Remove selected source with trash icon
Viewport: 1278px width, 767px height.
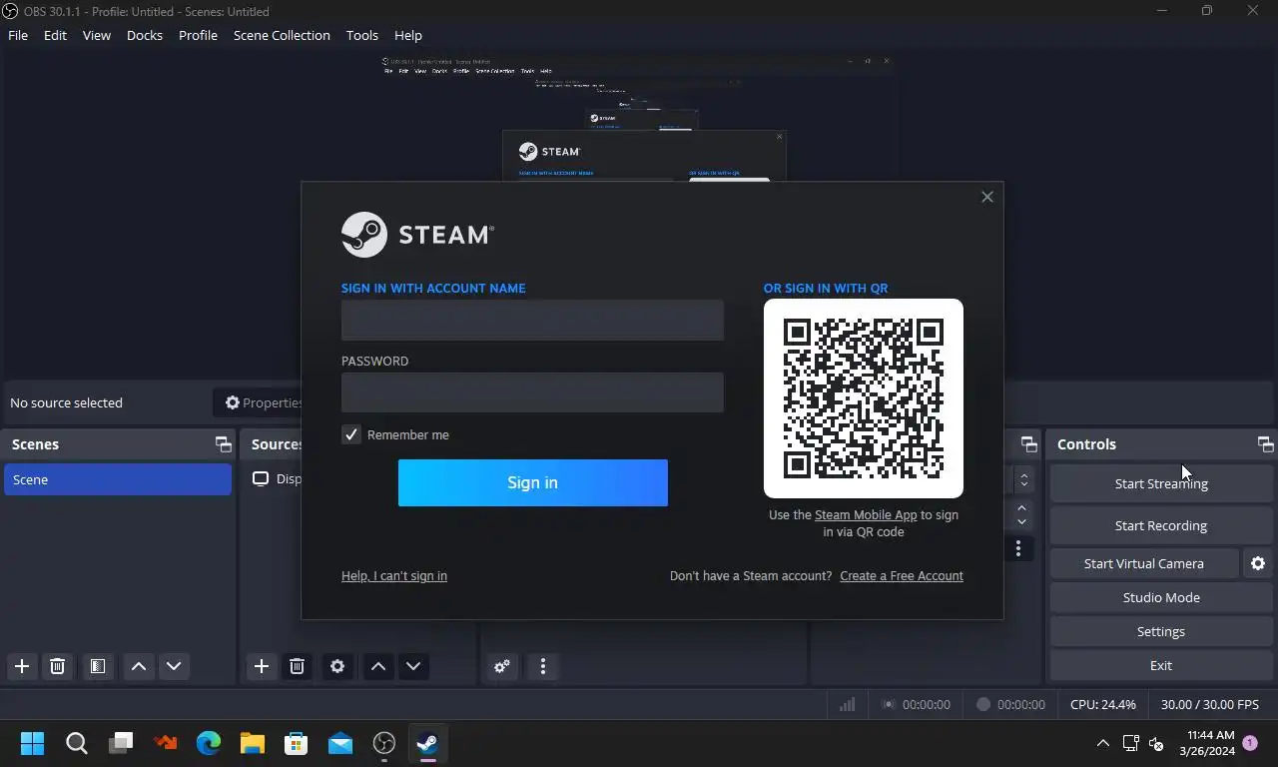pos(297,666)
